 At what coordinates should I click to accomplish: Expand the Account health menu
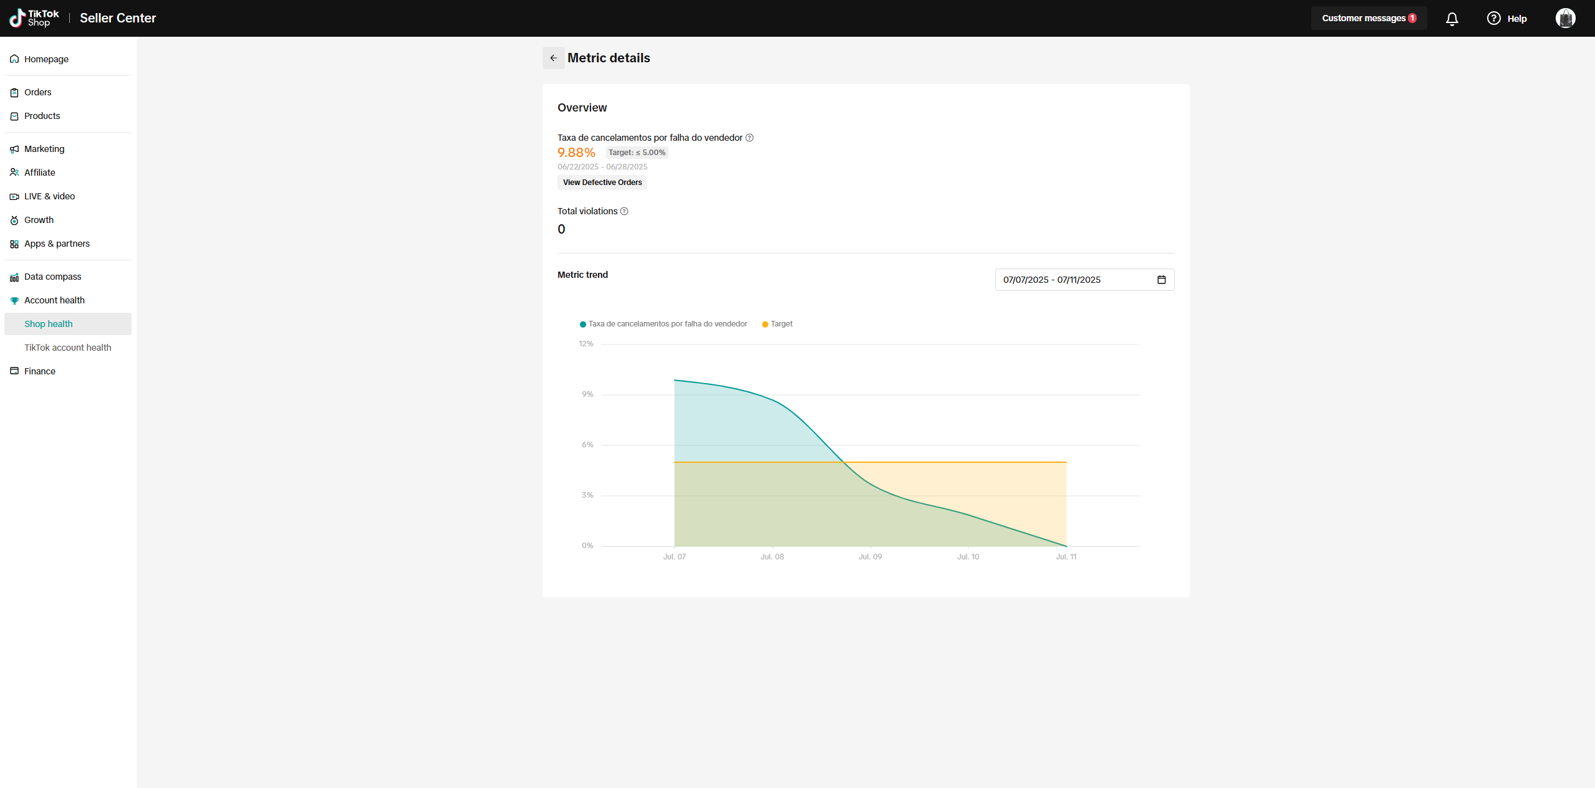[54, 300]
